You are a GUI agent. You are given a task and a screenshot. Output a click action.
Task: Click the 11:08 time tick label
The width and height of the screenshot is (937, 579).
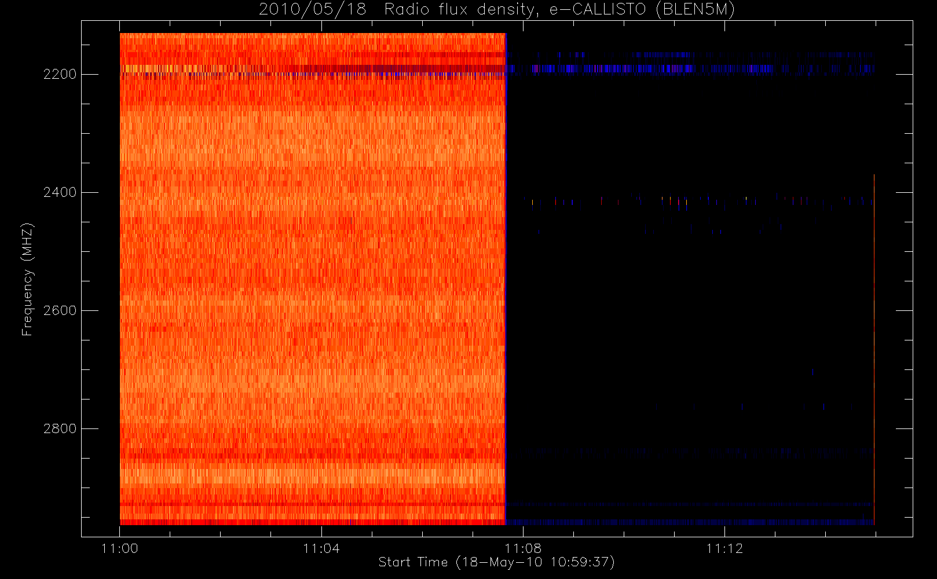coord(523,548)
